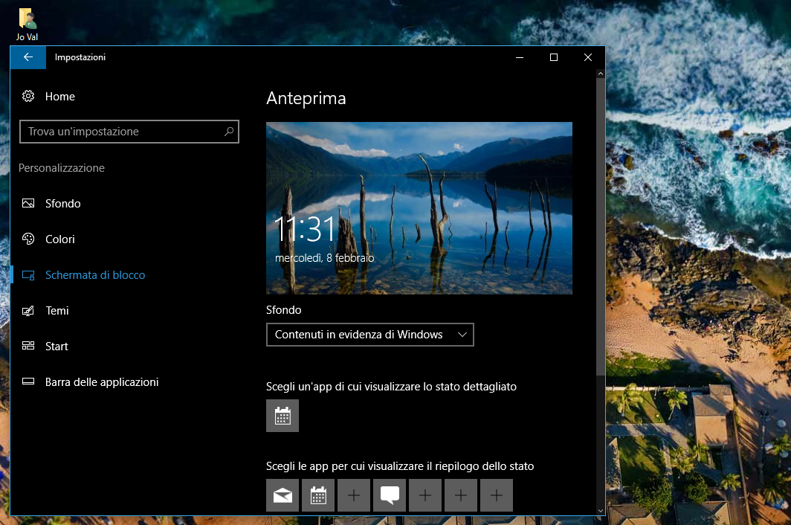Select the mail icon in quick status row
Viewport: 791px width, 525px height.
click(282, 495)
